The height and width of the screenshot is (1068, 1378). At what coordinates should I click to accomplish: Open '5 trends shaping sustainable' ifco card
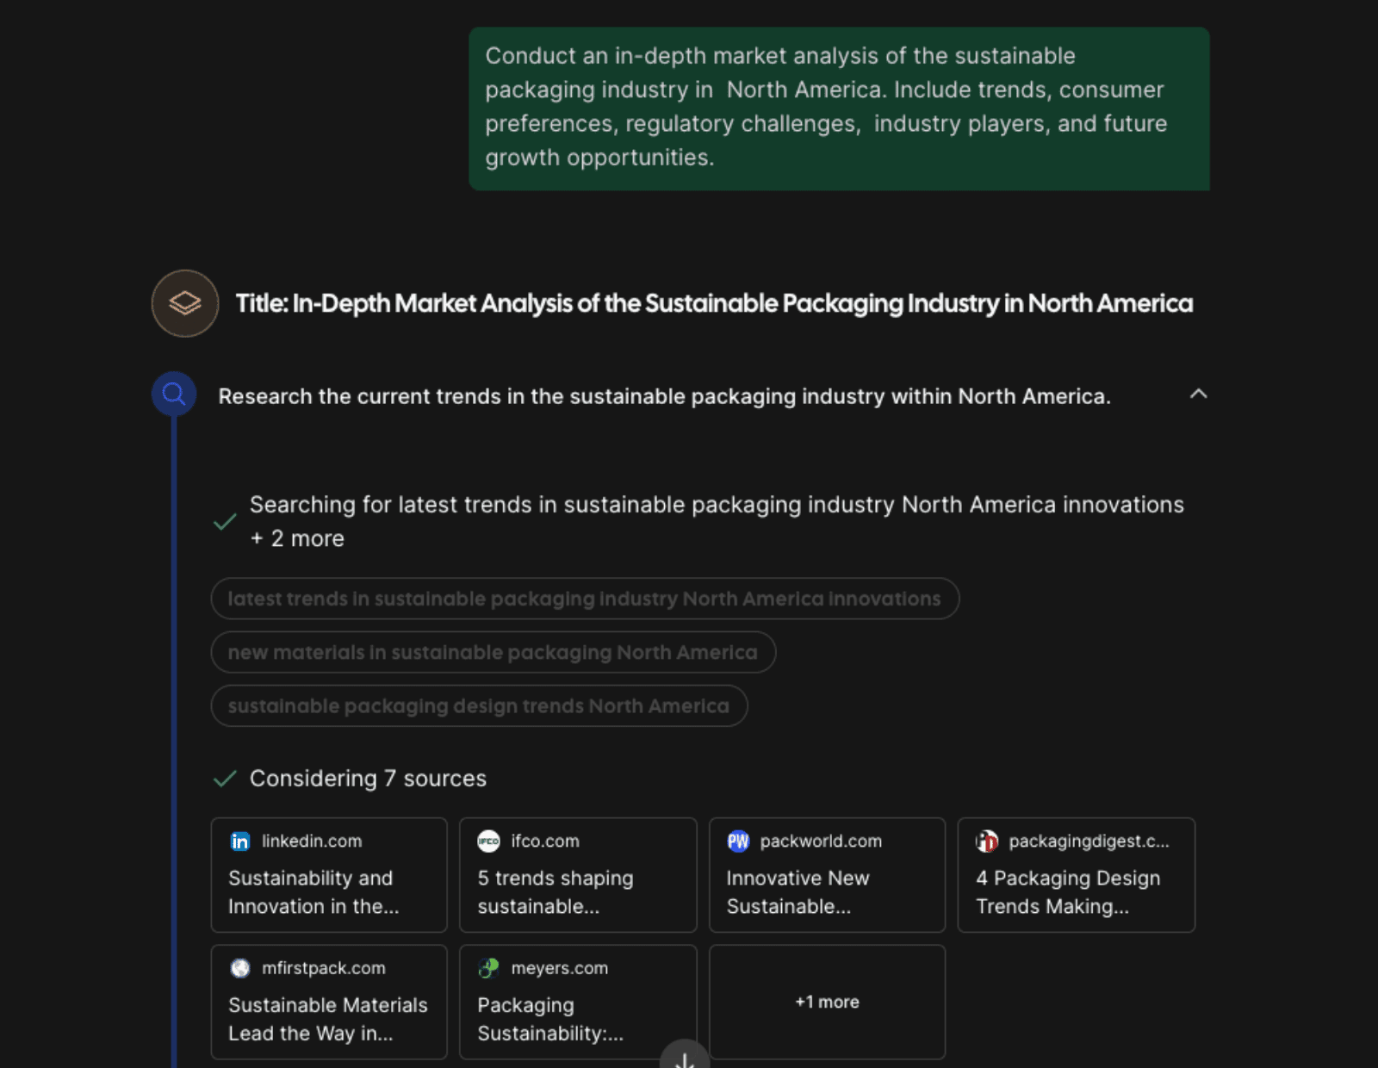coord(578,874)
